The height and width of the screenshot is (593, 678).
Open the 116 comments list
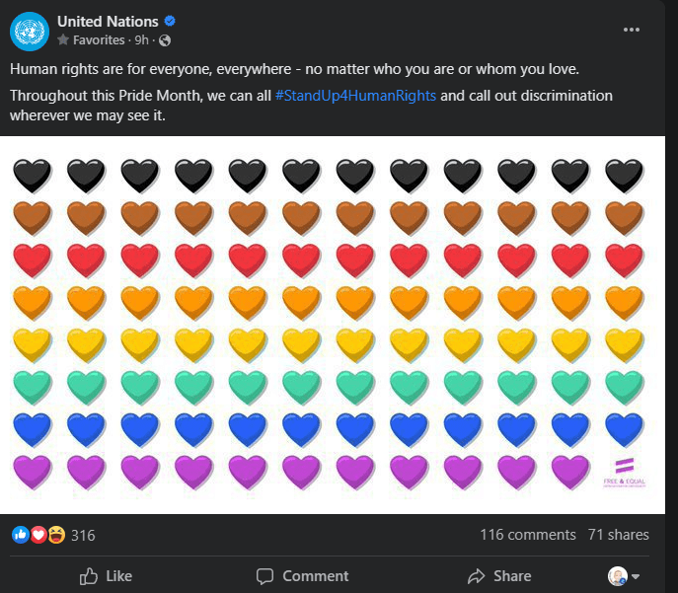(x=527, y=535)
